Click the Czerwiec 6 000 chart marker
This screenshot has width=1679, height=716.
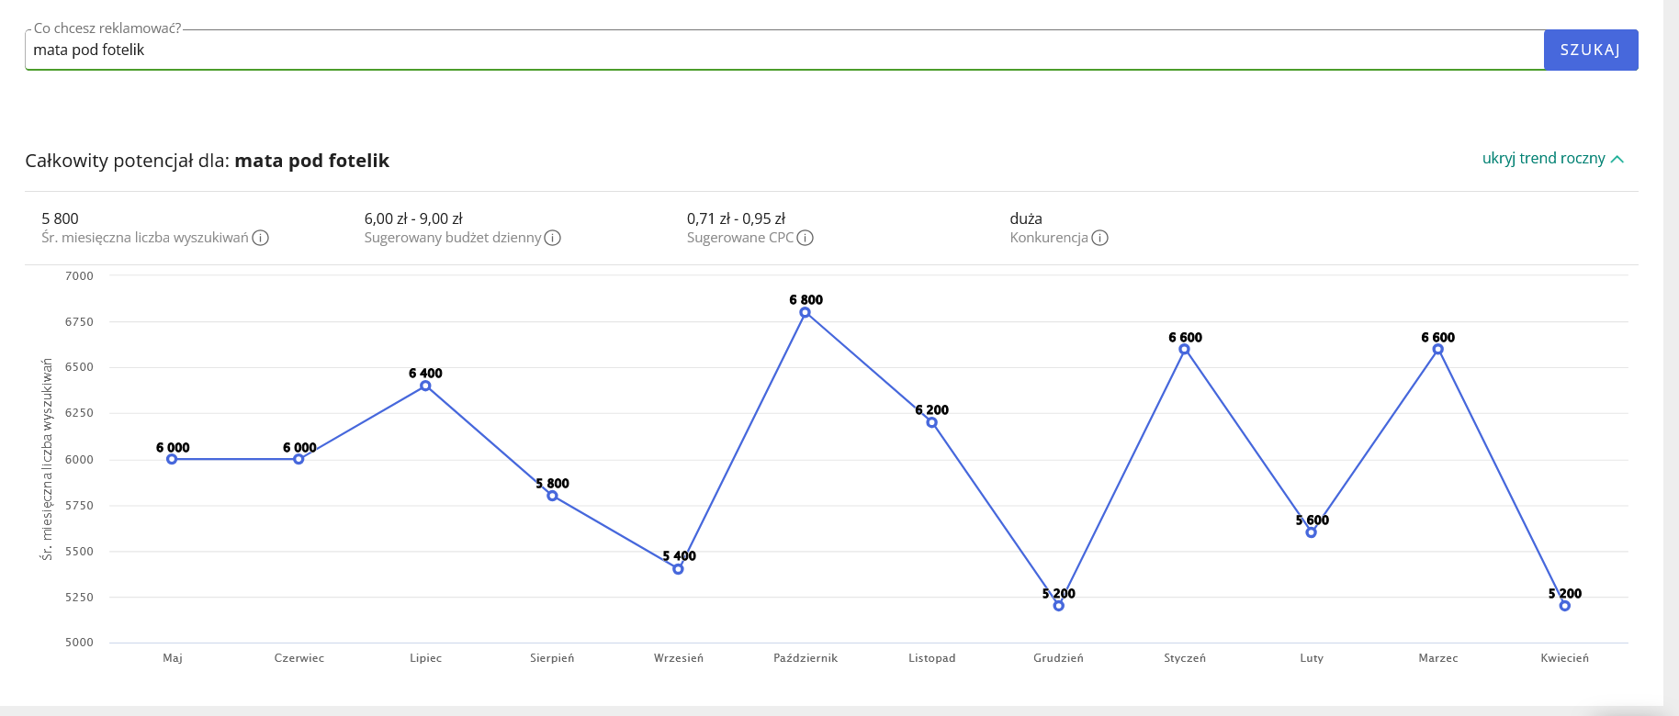point(299,459)
